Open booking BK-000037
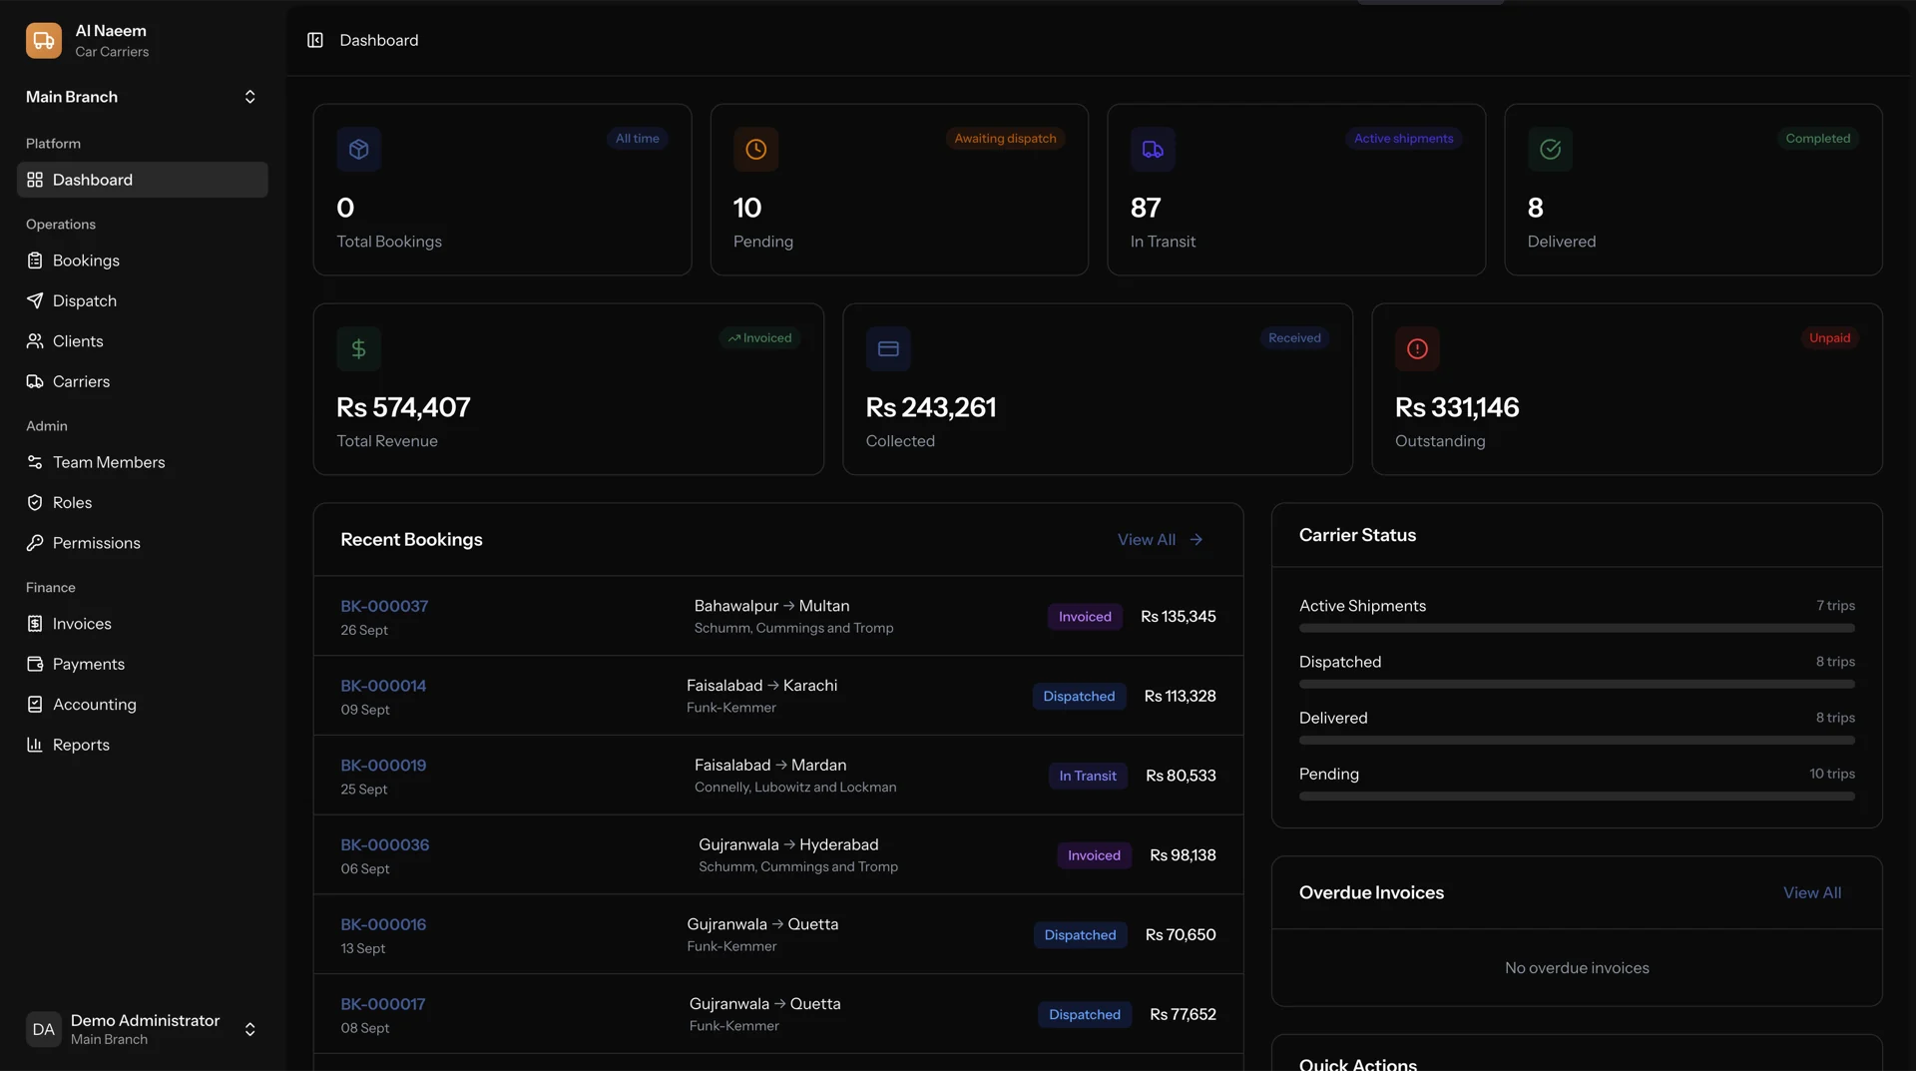1916x1071 pixels. (x=384, y=606)
